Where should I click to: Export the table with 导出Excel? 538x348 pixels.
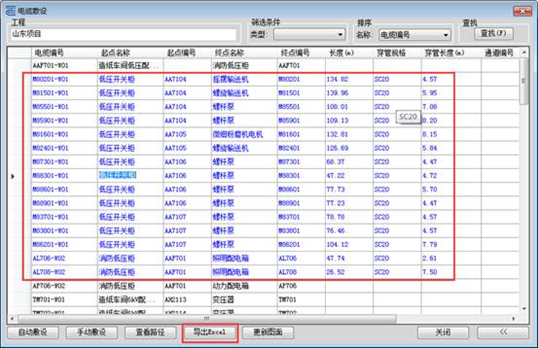pyautogui.click(x=210, y=332)
